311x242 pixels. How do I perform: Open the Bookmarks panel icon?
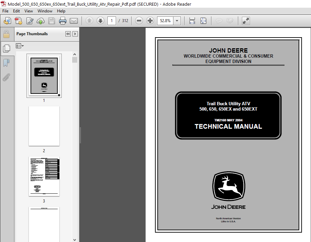(6, 63)
